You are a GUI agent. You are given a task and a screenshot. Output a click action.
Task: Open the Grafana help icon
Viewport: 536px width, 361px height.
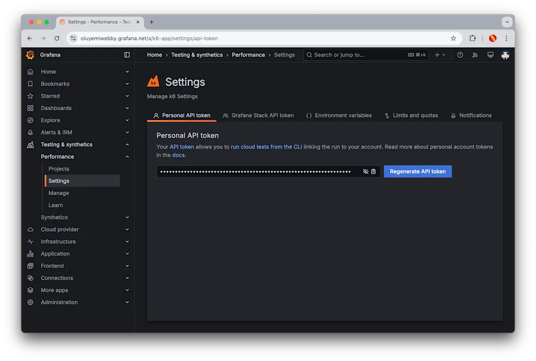(460, 55)
